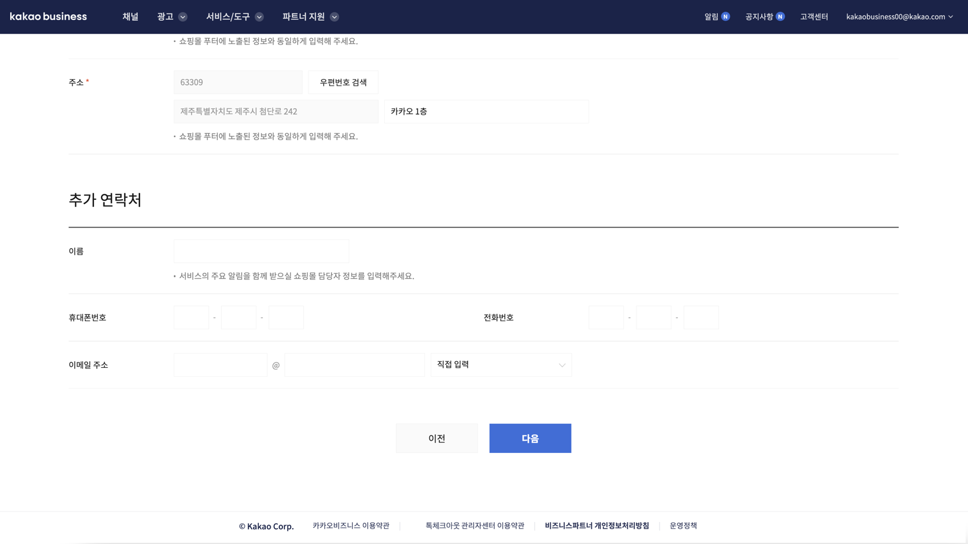The image size is (968, 544).
Task: Open 비즈니스파트너 개인정보처리방침 link
Action: (596, 526)
